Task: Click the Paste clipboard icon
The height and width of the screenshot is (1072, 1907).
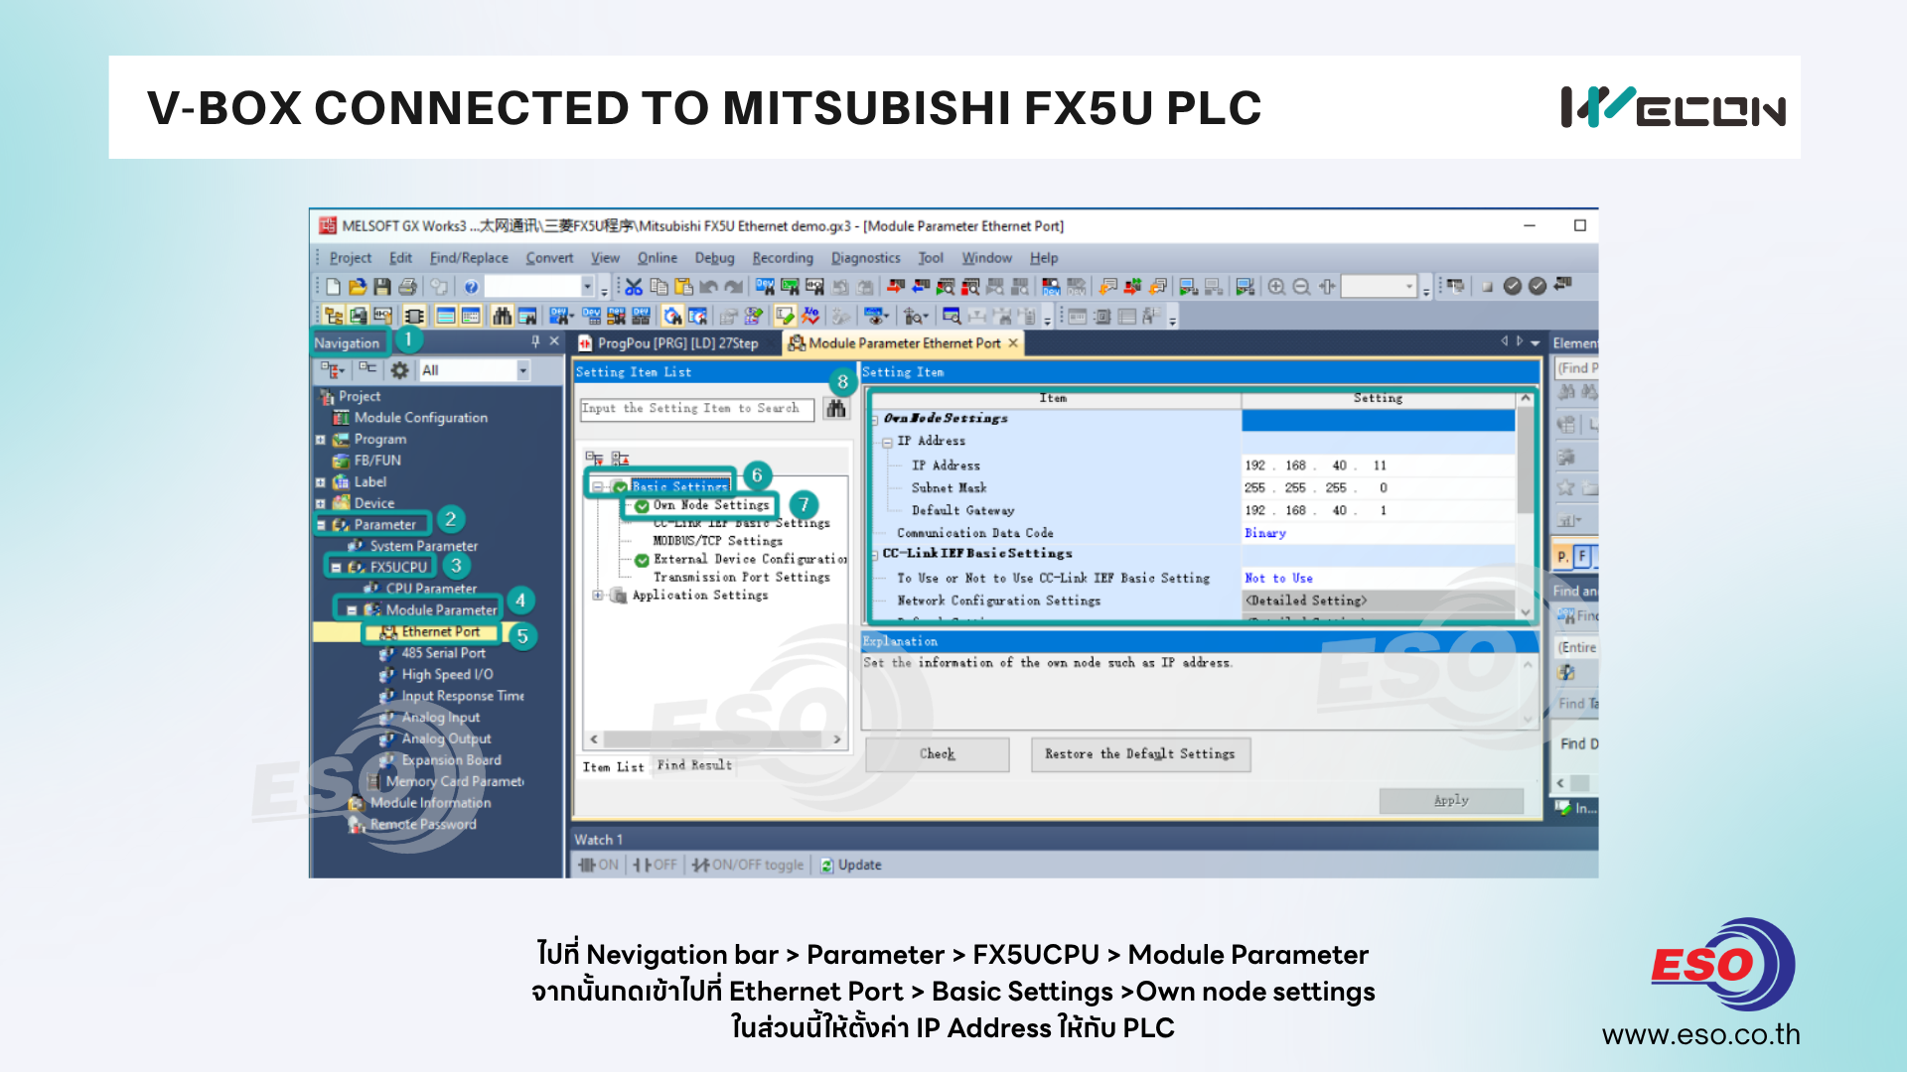Action: 683,287
